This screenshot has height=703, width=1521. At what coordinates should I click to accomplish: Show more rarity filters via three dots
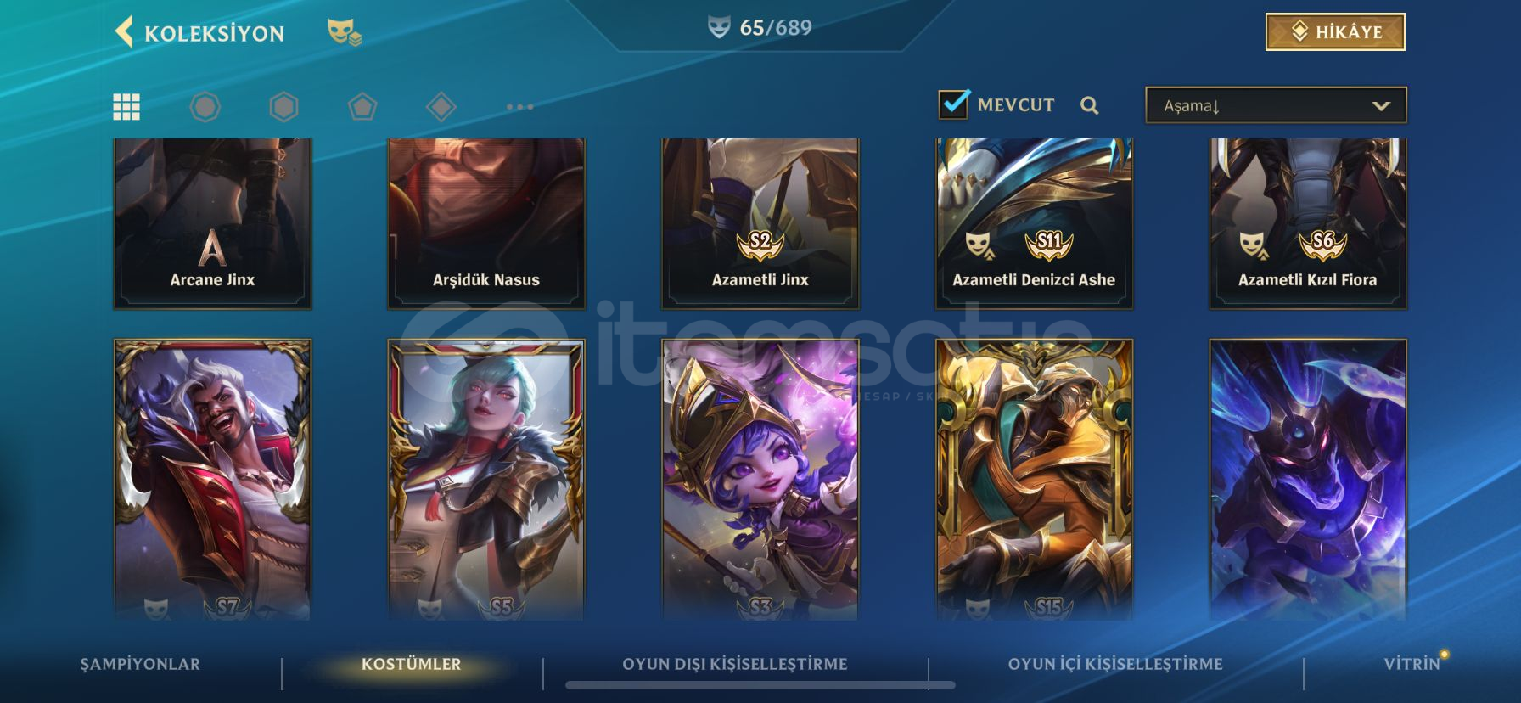(x=519, y=107)
